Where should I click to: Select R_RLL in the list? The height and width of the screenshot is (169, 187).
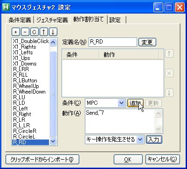pyautogui.click(x=31, y=75)
